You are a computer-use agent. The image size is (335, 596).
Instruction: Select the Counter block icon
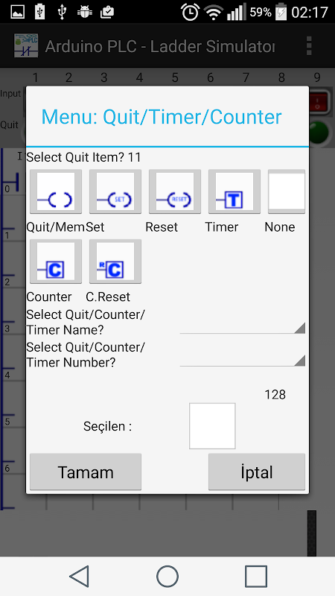coord(56,261)
